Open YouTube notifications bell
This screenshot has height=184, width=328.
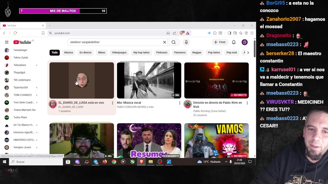pos(234,42)
